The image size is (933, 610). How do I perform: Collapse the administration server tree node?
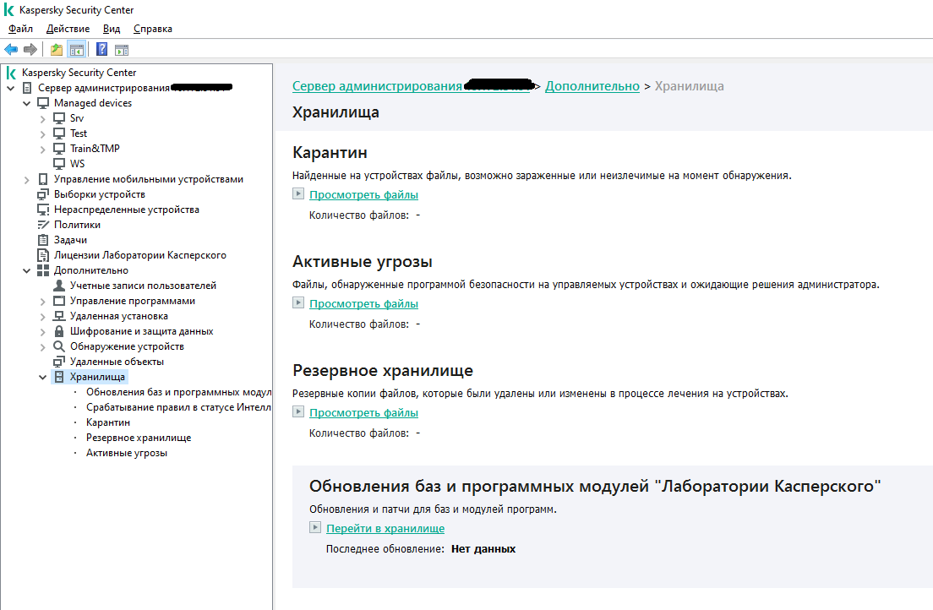click(x=11, y=88)
